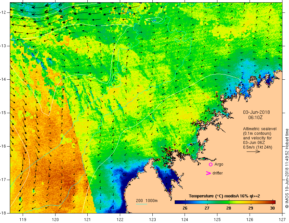Image resolution: width=289 pixels, height=223 pixels.
Task: Click the IMOS copyright timestamp text
Action: tap(287, 168)
